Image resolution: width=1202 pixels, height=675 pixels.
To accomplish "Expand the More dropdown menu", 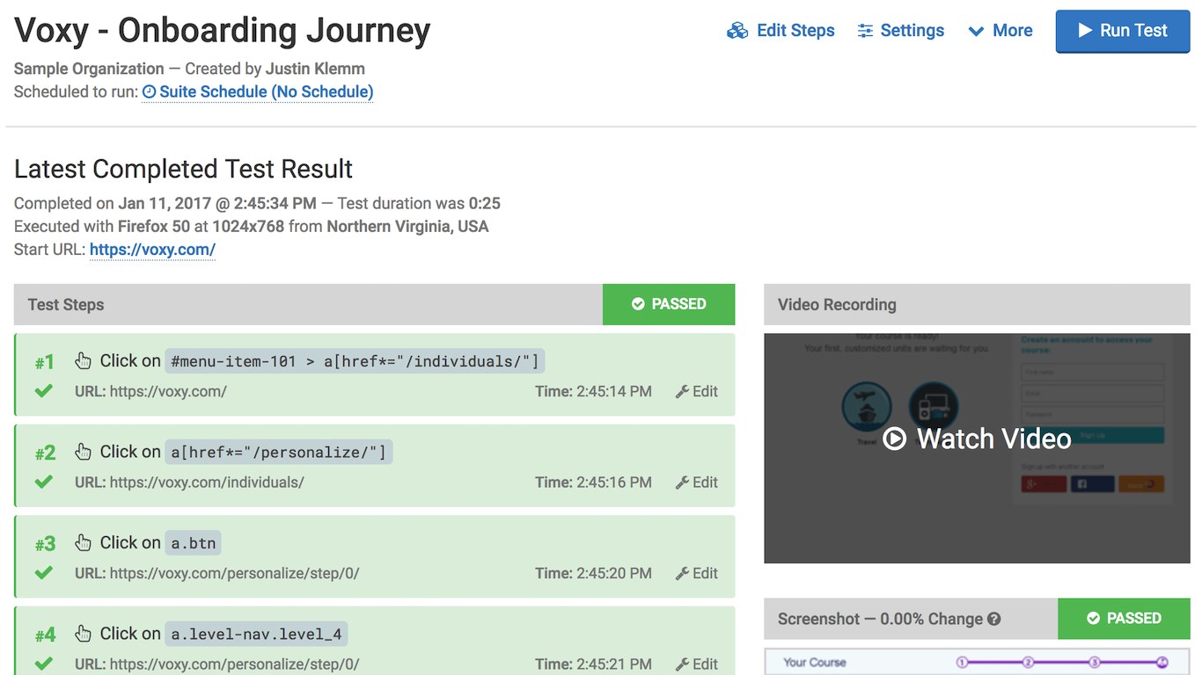I will (x=1000, y=31).
